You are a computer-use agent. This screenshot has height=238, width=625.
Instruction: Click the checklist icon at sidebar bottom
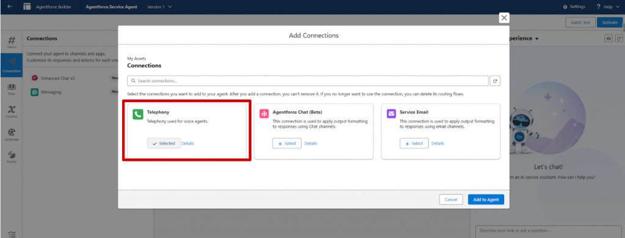point(12,234)
